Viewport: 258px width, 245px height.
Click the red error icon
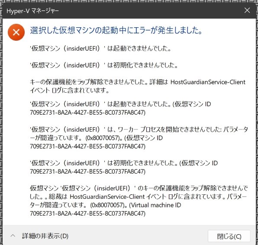tap(16, 32)
